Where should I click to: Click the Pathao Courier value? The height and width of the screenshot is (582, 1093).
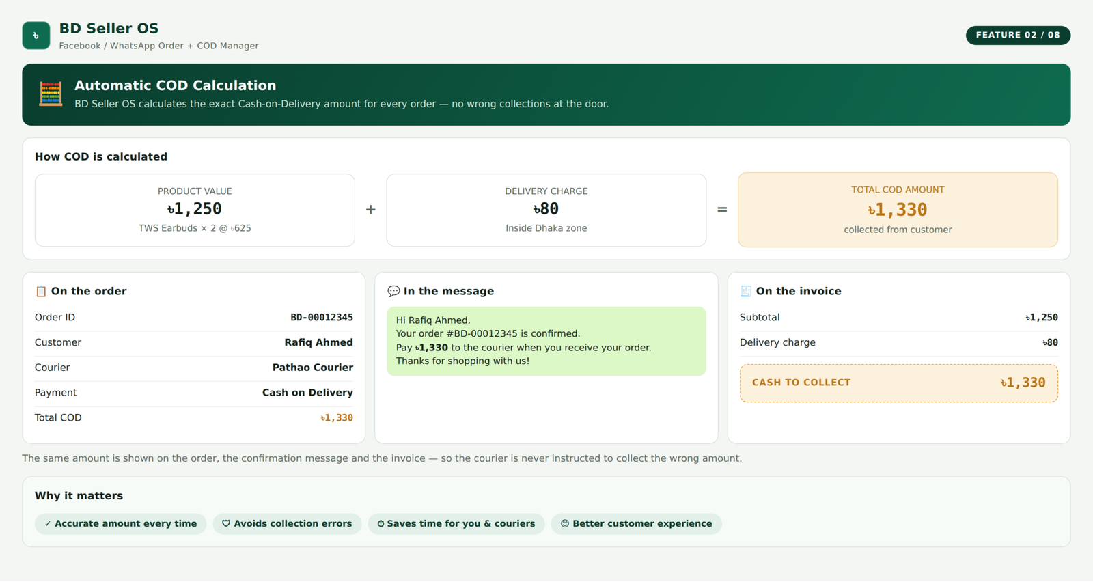pos(313,368)
